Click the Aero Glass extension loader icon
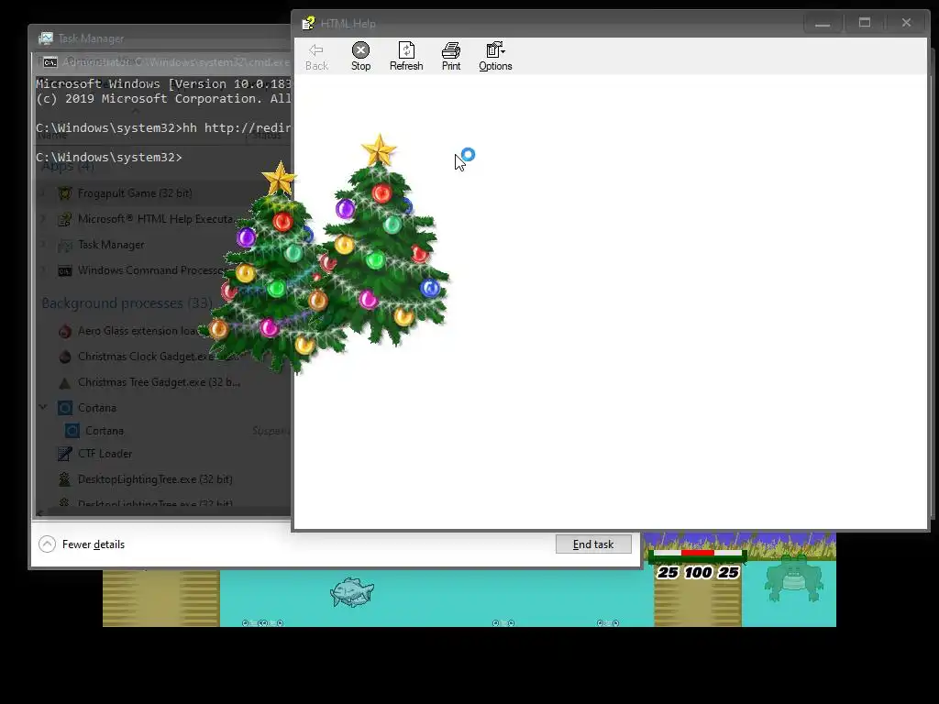The image size is (939, 704). pos(65,331)
